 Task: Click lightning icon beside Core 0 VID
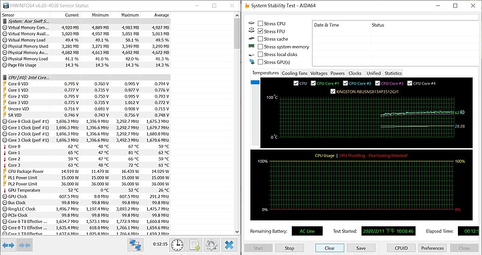pyautogui.click(x=5, y=83)
